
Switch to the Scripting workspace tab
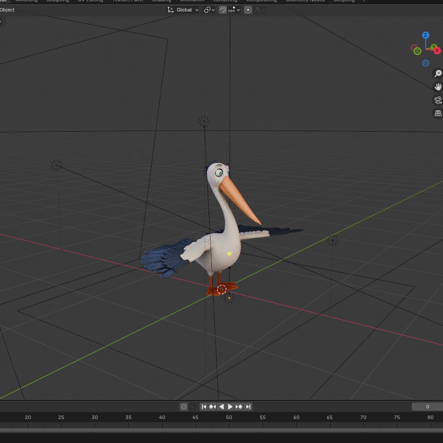pyautogui.click(x=344, y=1)
